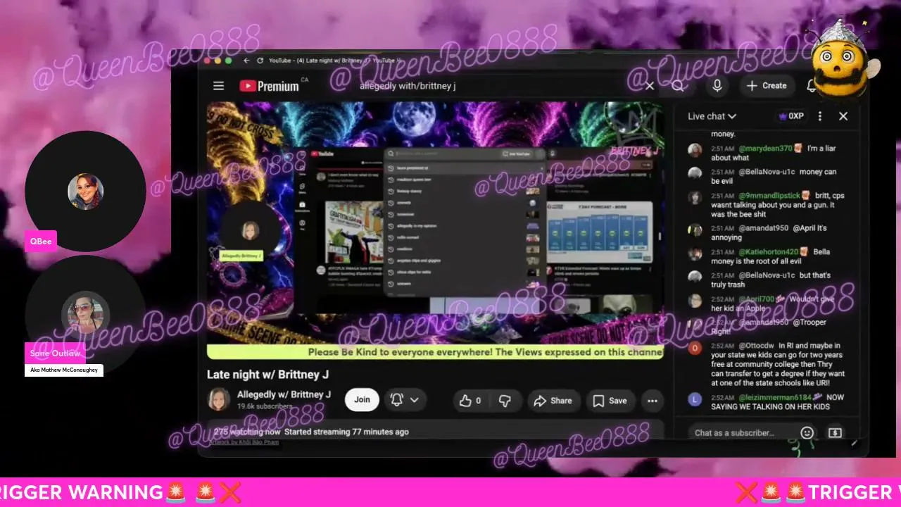Open the Allegedly w/ Brittney J channel avatar
This screenshot has width=901, height=507.
tap(219, 399)
